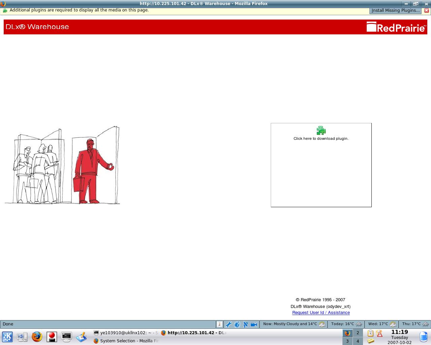Screen dimensions: 431x345
Task: Switch to virtual desktop 4
Action: 358,341
